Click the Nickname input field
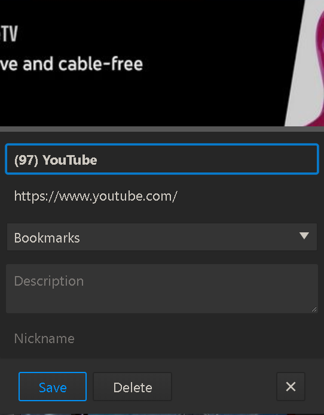The image size is (324, 415). click(x=162, y=338)
